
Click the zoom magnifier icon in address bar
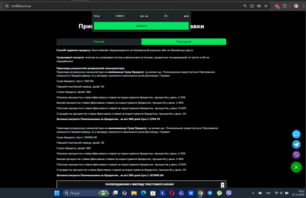tap(245, 6)
